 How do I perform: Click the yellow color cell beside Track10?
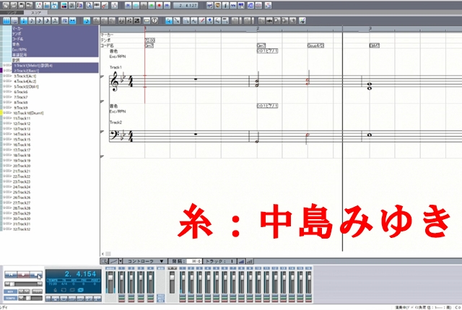point(1,113)
